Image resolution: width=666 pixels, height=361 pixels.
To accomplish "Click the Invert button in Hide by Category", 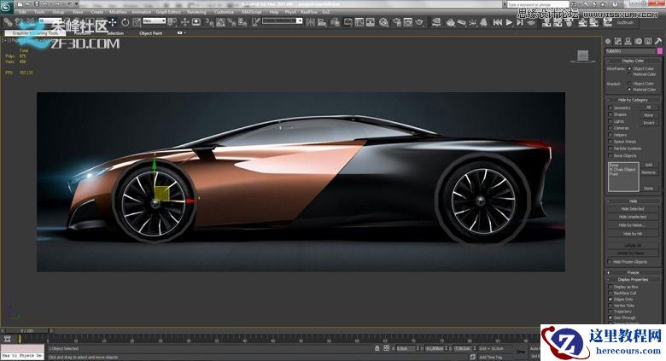I will (x=649, y=123).
